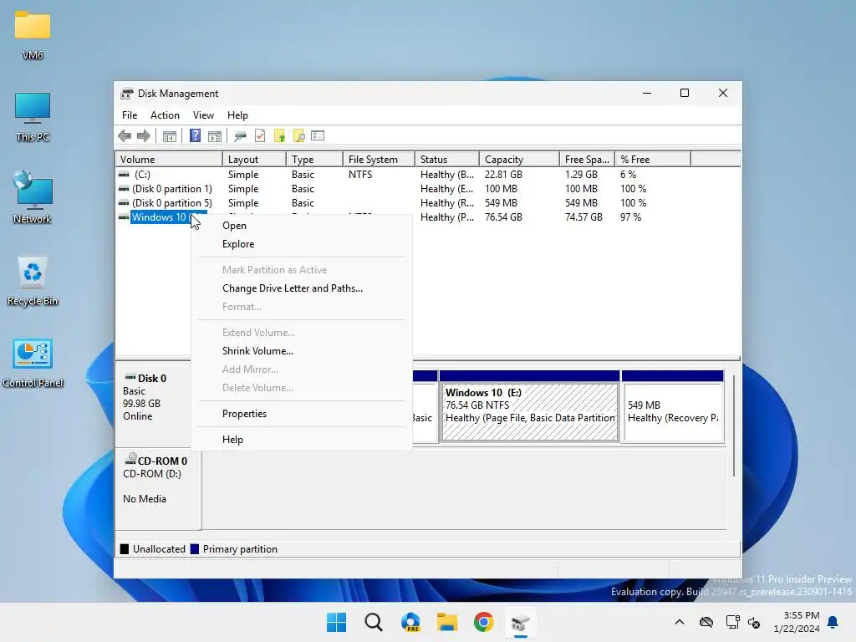The image size is (856, 642).
Task: Click the blue Help question mark icon
Action: tap(195, 135)
